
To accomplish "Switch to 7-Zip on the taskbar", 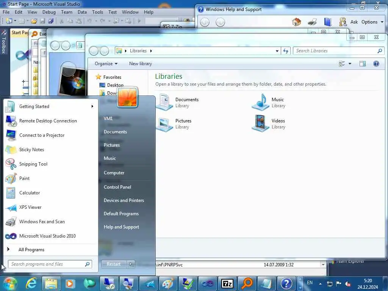I will [x=227, y=283].
